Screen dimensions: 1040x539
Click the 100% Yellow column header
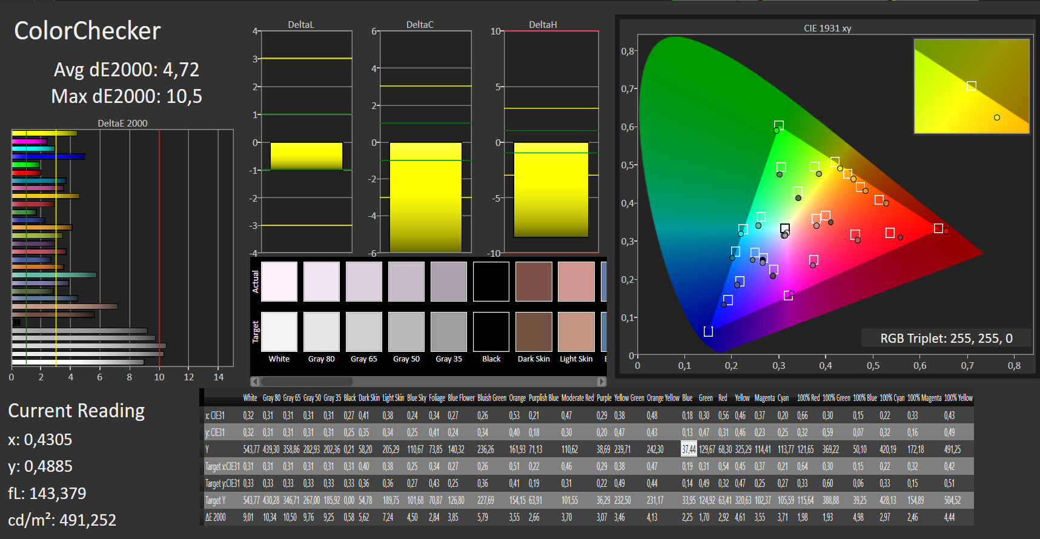[958, 398]
